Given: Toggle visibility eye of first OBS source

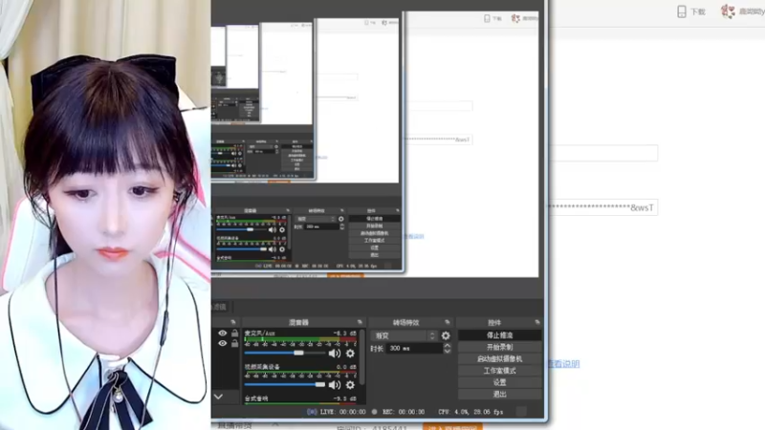Looking at the screenshot, I should (x=223, y=333).
